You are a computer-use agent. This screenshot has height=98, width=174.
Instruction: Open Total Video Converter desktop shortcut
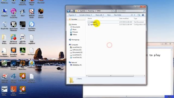[x=32, y=26]
